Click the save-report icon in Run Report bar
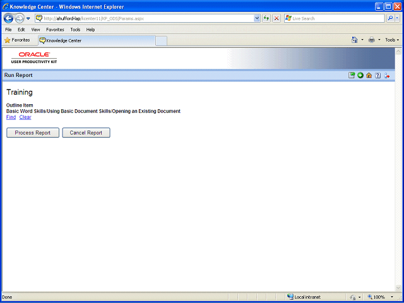Image resolution: width=404 pixels, height=303 pixels. pyautogui.click(x=352, y=75)
